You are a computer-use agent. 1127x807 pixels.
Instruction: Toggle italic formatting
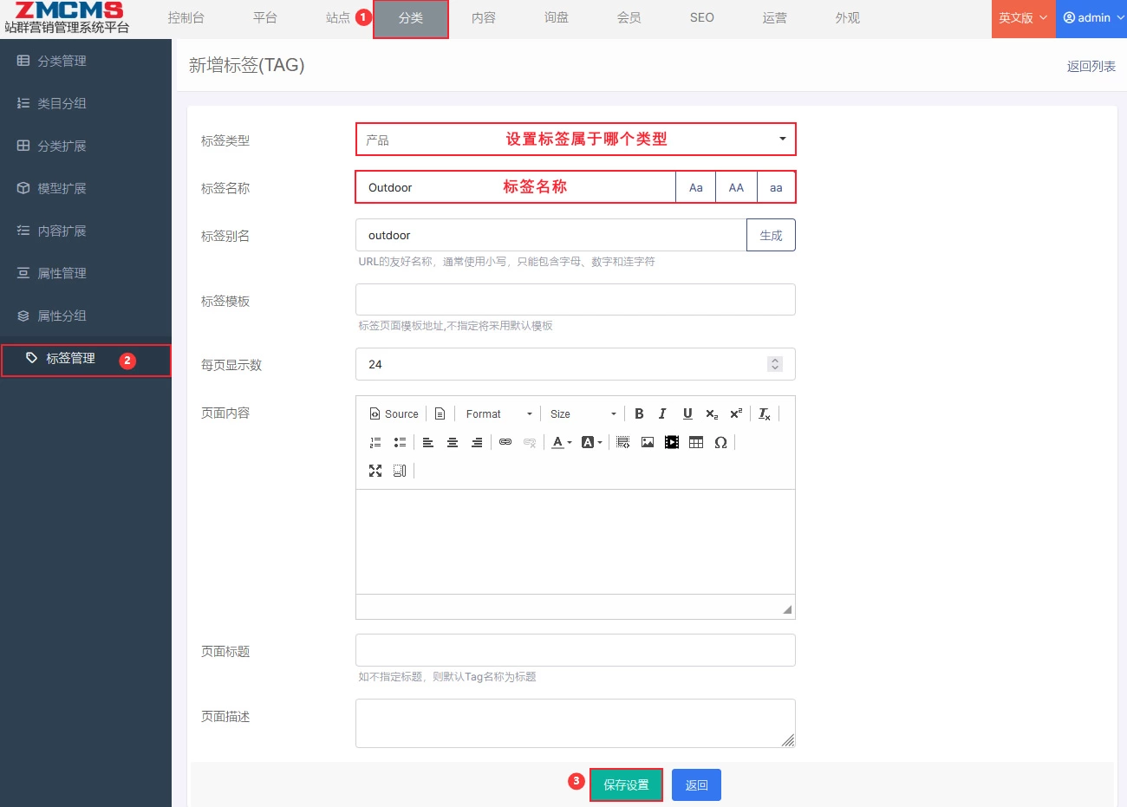[x=663, y=414]
